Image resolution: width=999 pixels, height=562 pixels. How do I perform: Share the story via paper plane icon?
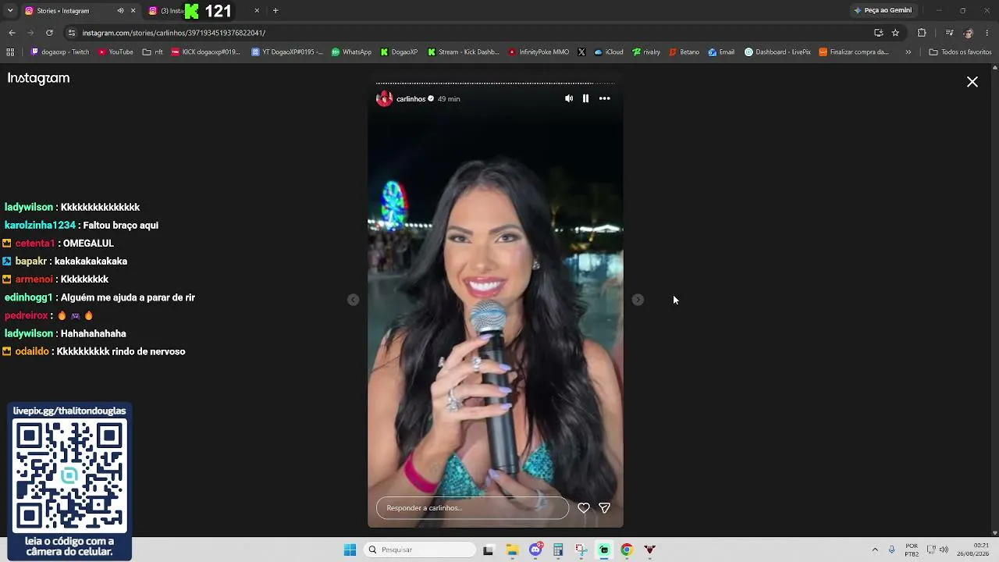(604, 508)
